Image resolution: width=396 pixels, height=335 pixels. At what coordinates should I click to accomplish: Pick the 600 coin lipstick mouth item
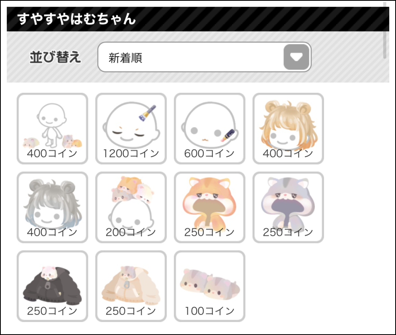point(209,128)
